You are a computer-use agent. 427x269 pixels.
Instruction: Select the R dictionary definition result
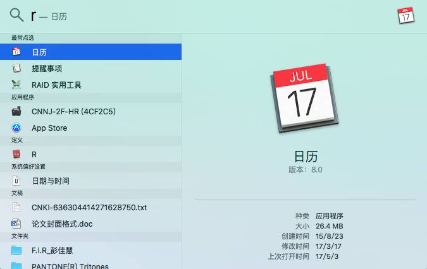[34, 154]
